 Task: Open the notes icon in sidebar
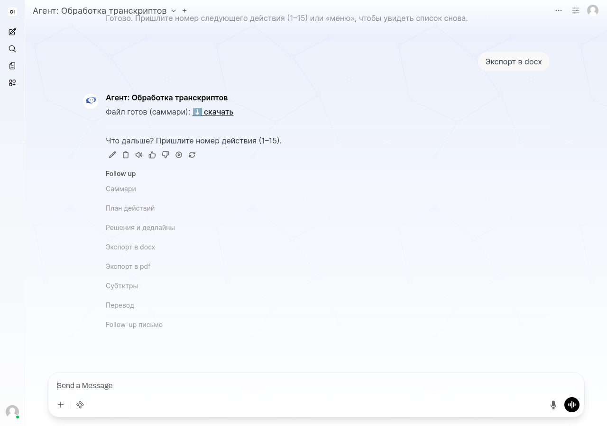(12, 66)
